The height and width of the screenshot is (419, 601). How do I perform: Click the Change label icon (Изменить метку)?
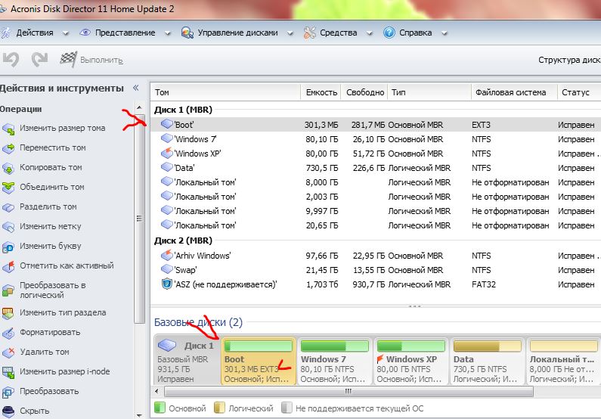8,227
